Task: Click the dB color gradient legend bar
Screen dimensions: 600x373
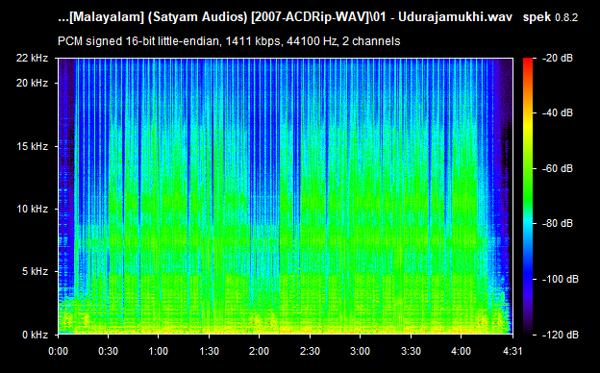Action: pyautogui.click(x=528, y=196)
